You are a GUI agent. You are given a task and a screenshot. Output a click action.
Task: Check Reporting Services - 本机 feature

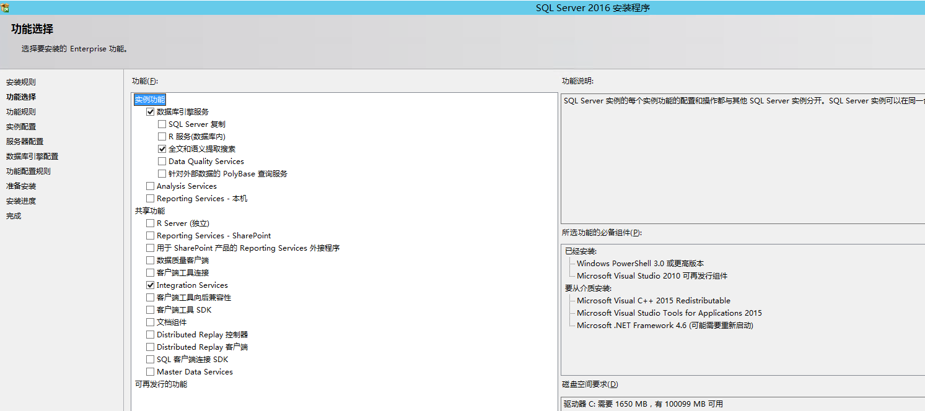click(x=150, y=199)
